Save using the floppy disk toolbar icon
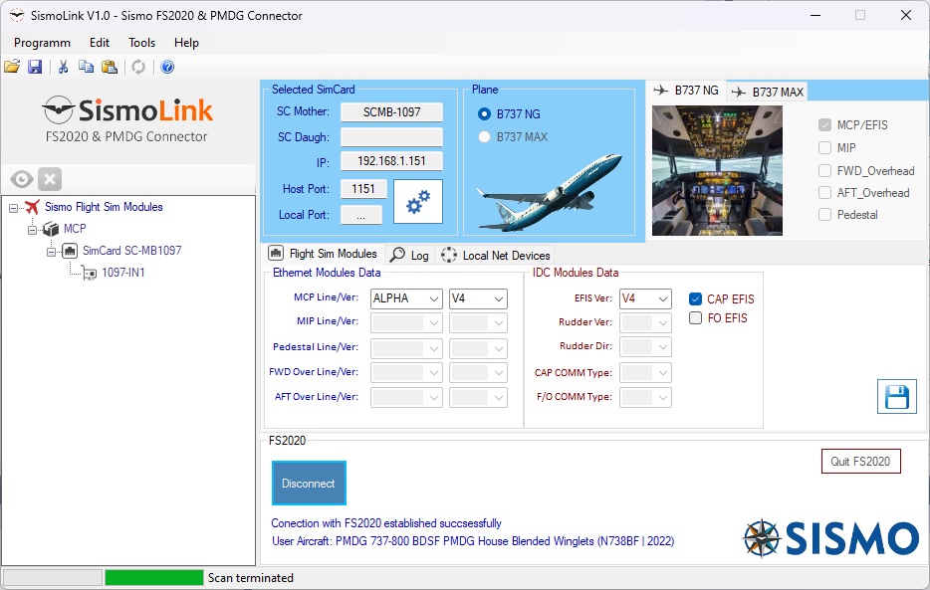 point(35,67)
